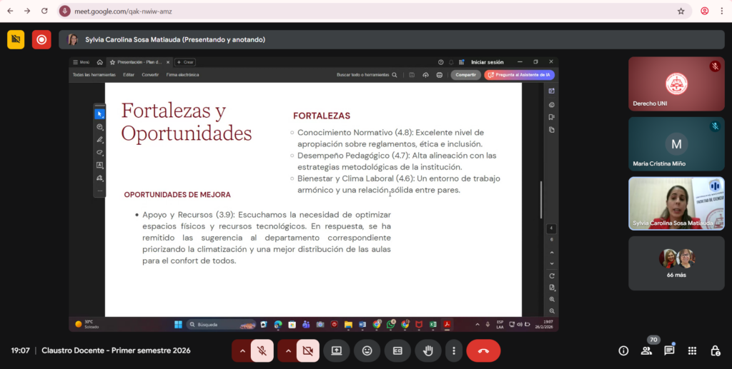732x369 pixels.
Task: Open the activities grid
Action: (x=692, y=350)
